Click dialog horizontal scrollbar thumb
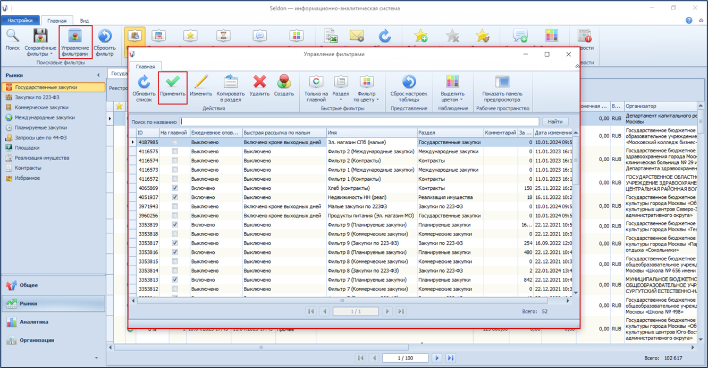 (x=342, y=300)
